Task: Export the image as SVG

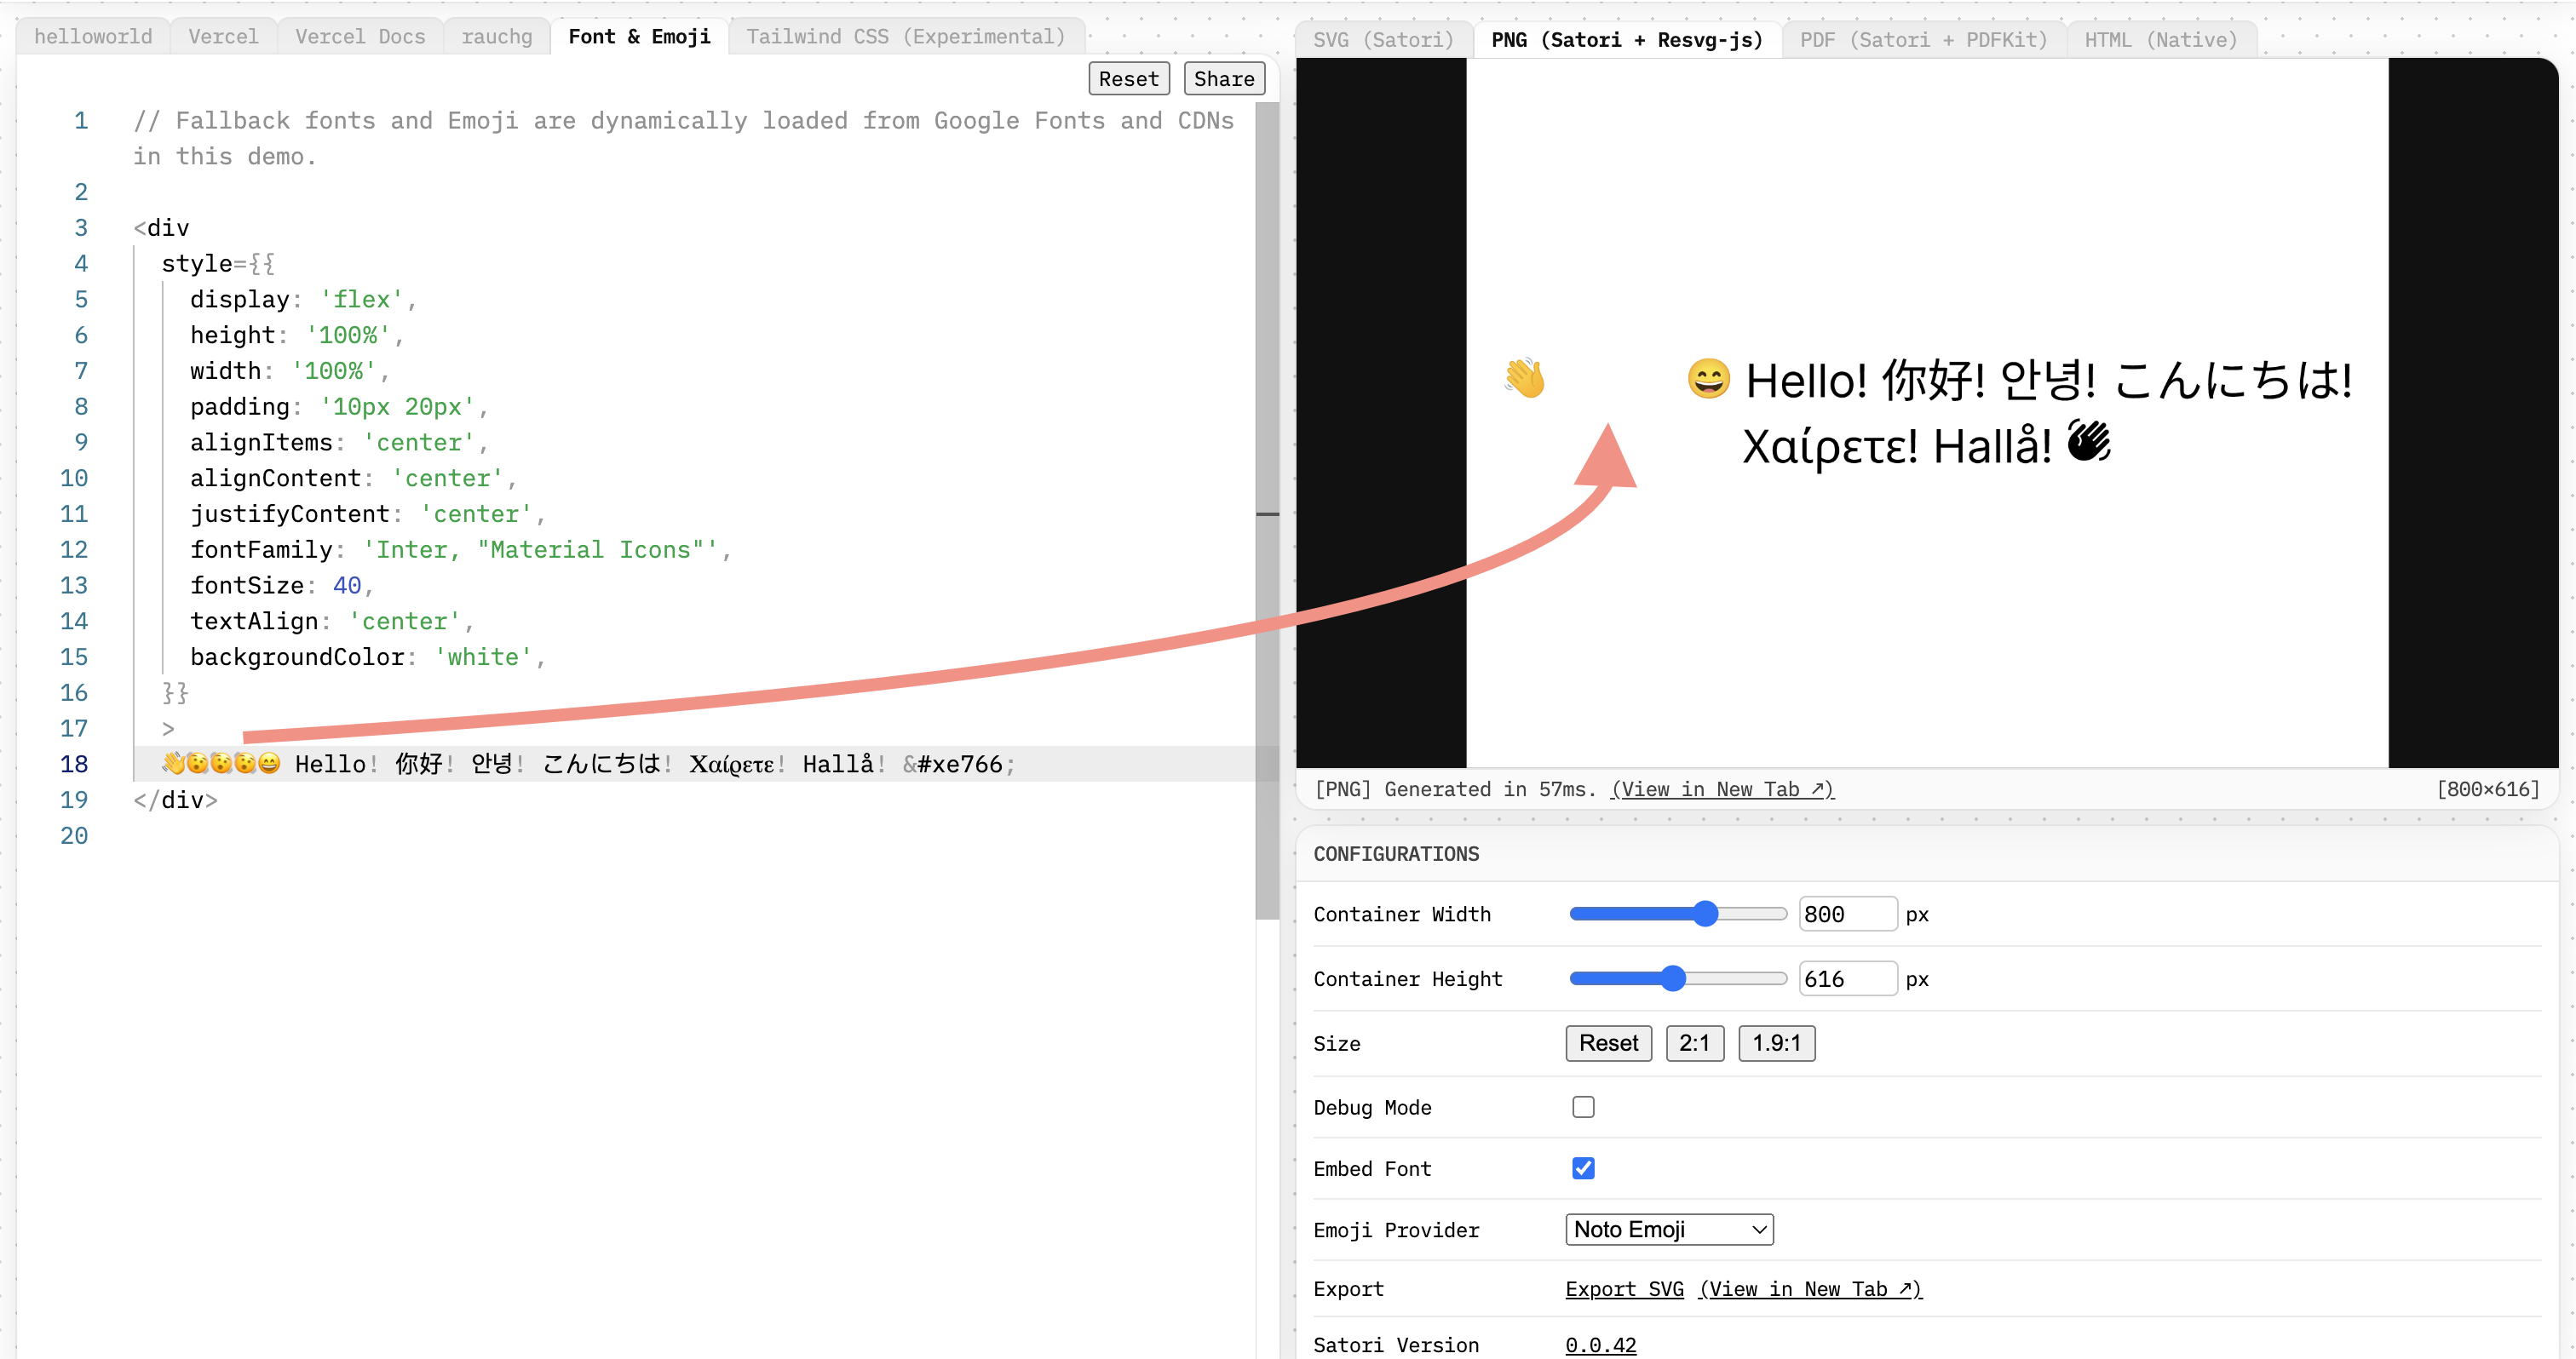Action: pyautogui.click(x=1623, y=1289)
